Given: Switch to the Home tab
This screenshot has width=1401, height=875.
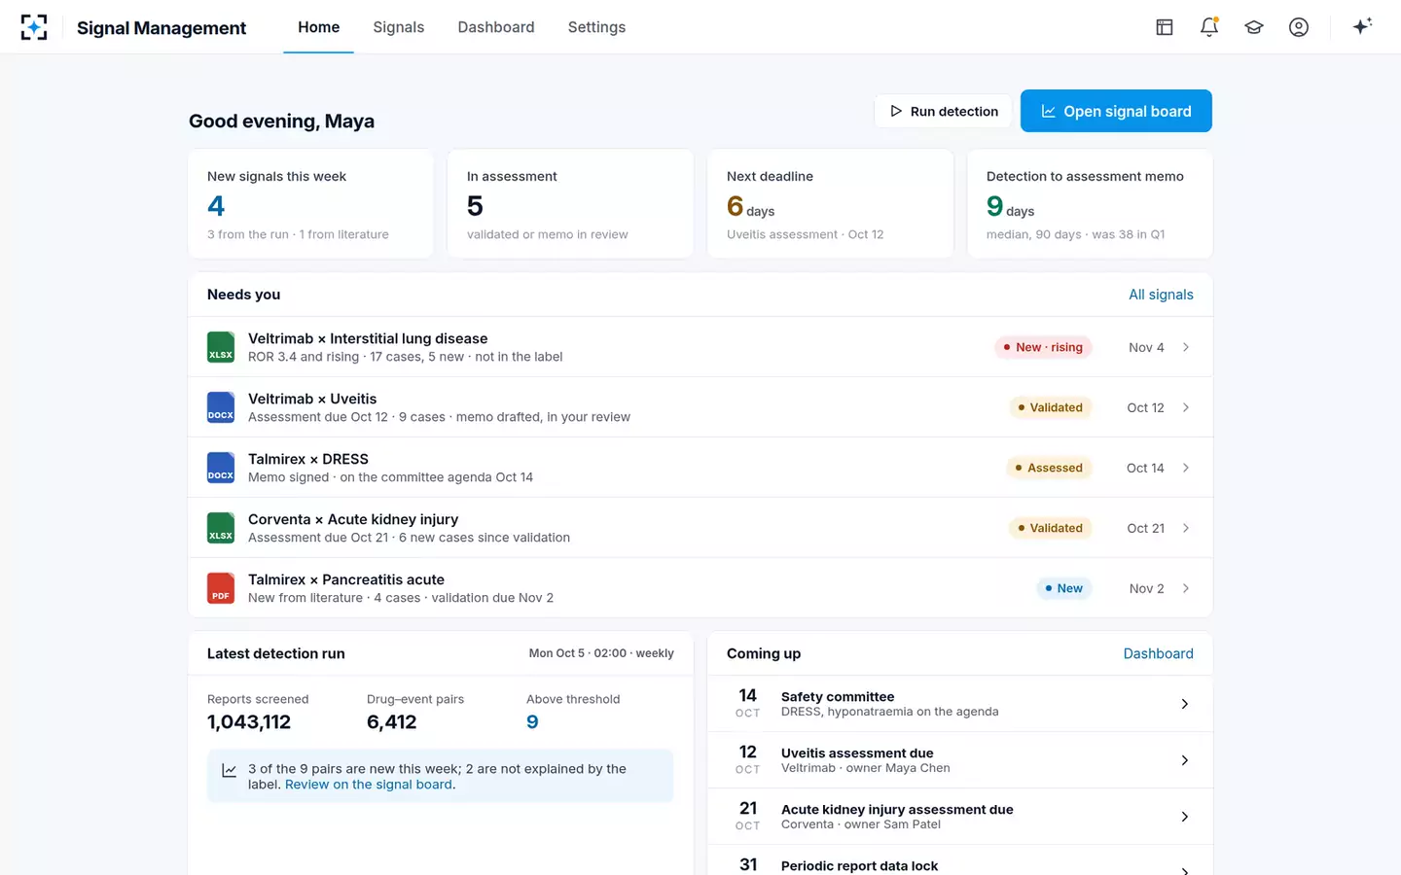Looking at the screenshot, I should pyautogui.click(x=318, y=27).
